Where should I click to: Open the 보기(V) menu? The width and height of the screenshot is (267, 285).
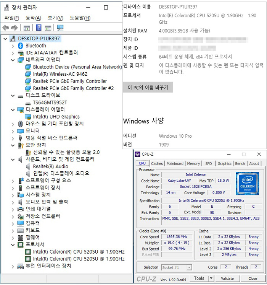55,18
